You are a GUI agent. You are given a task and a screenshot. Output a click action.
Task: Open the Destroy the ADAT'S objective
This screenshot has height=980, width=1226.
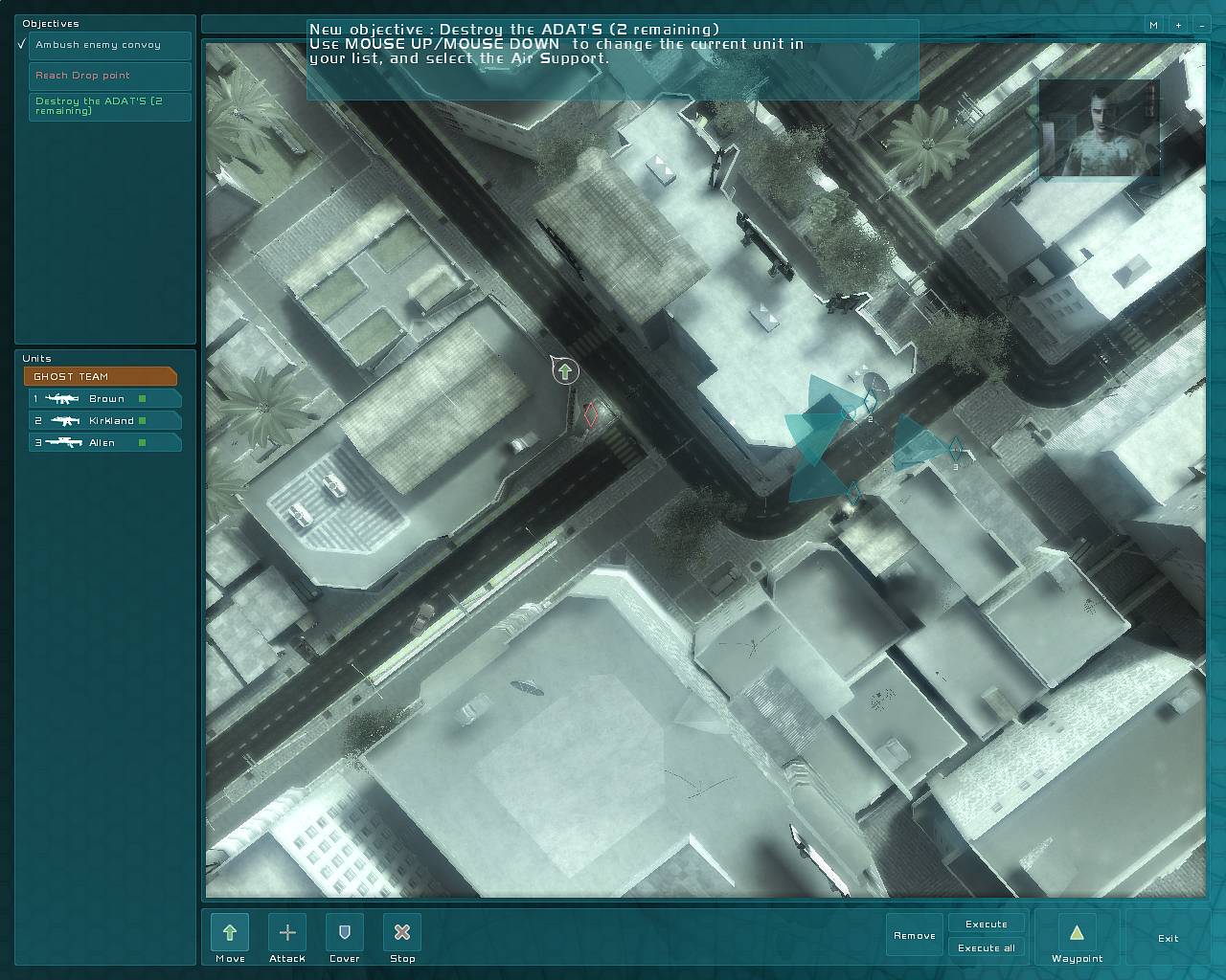click(110, 106)
